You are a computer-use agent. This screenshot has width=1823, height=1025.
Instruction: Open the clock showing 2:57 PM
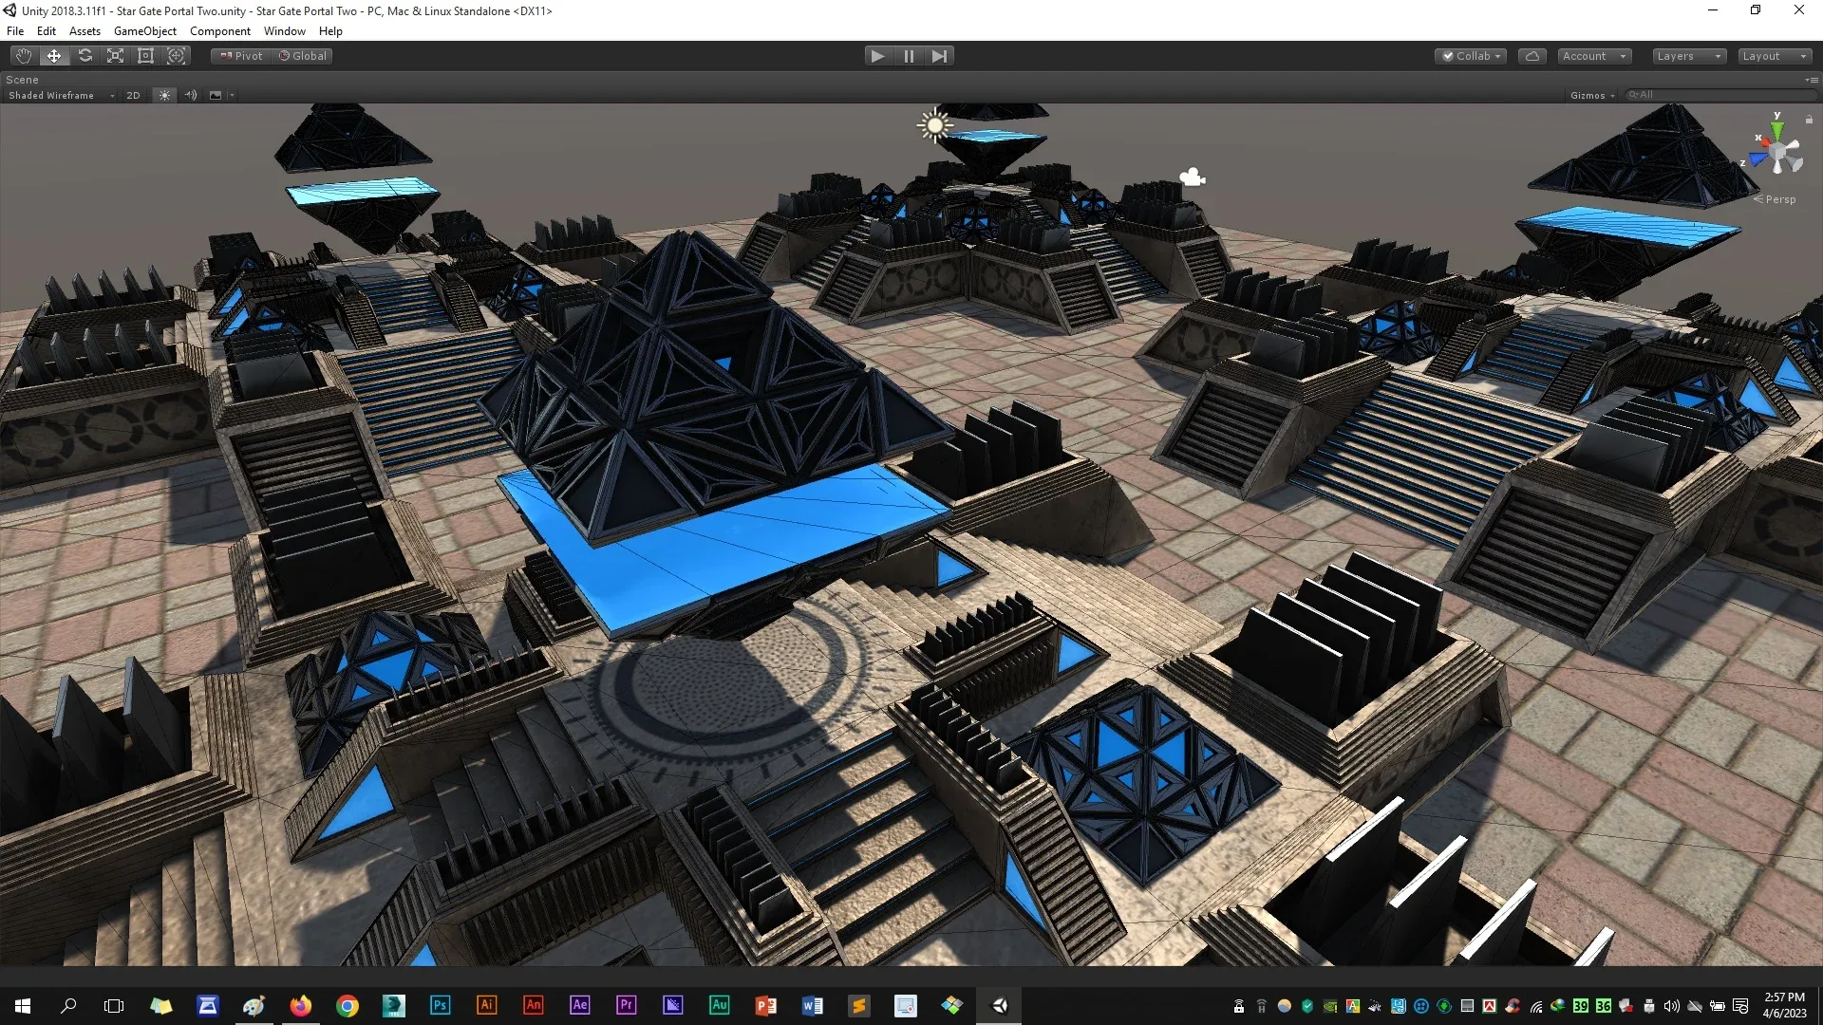(1784, 1005)
